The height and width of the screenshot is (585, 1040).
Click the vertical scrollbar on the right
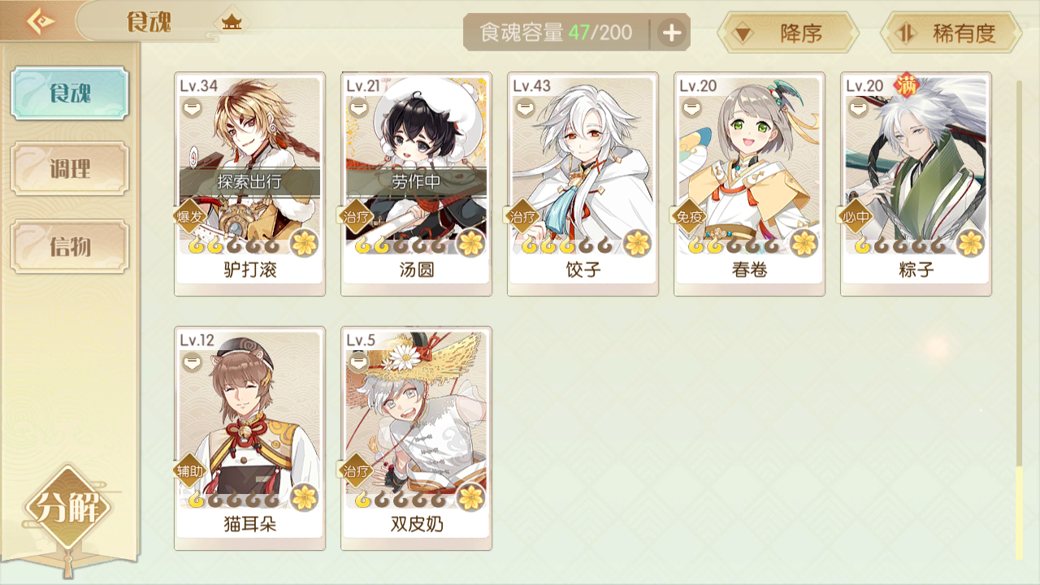pyautogui.click(x=1020, y=318)
